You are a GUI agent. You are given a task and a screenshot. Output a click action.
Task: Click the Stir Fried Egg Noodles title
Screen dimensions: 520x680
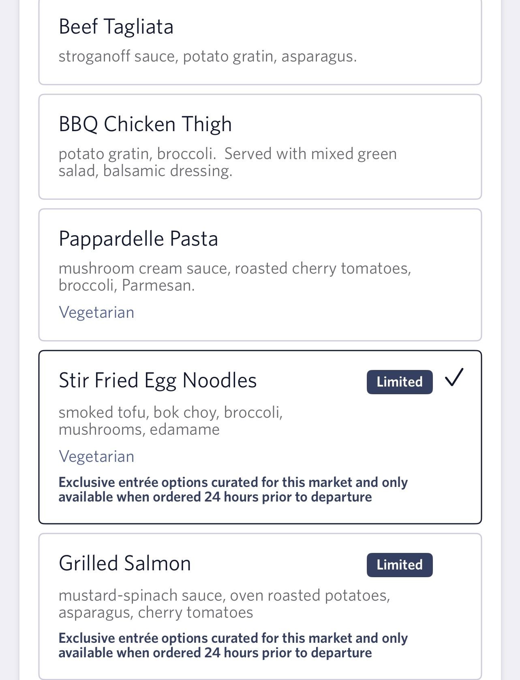(x=158, y=380)
